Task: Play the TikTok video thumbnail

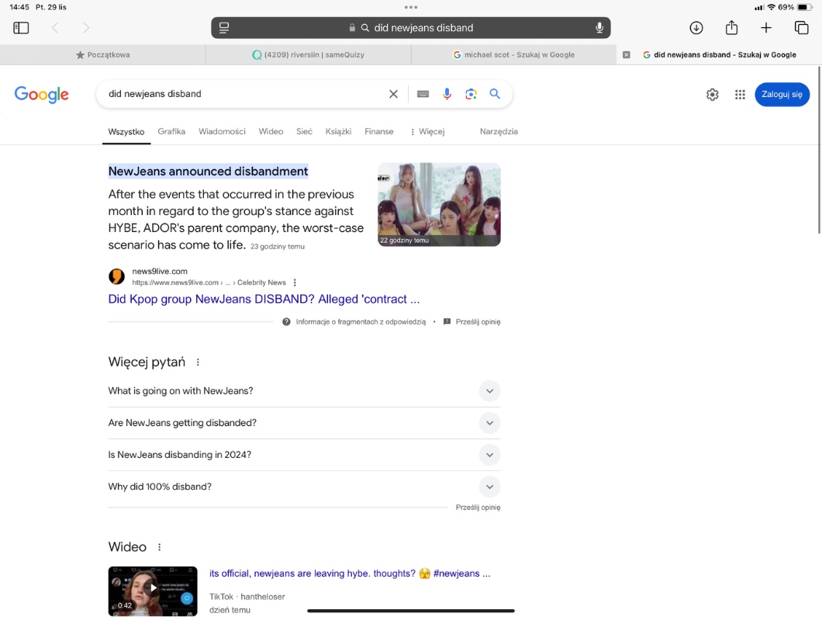Action: [x=153, y=591]
